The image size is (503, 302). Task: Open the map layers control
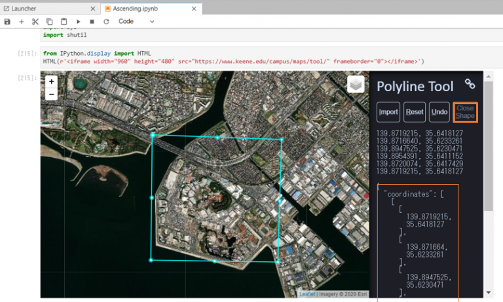tap(356, 85)
